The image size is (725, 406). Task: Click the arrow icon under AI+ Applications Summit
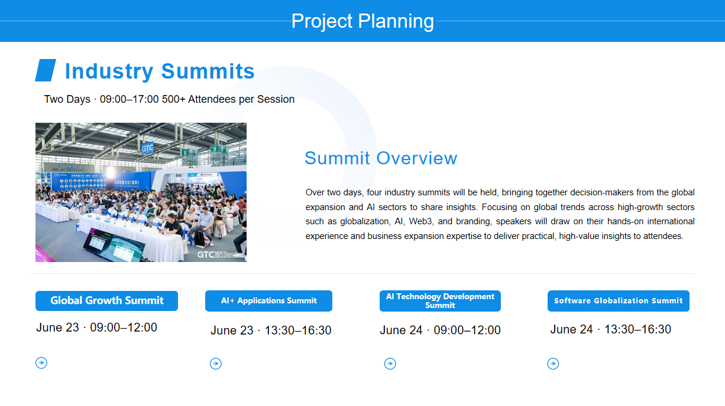click(x=216, y=364)
